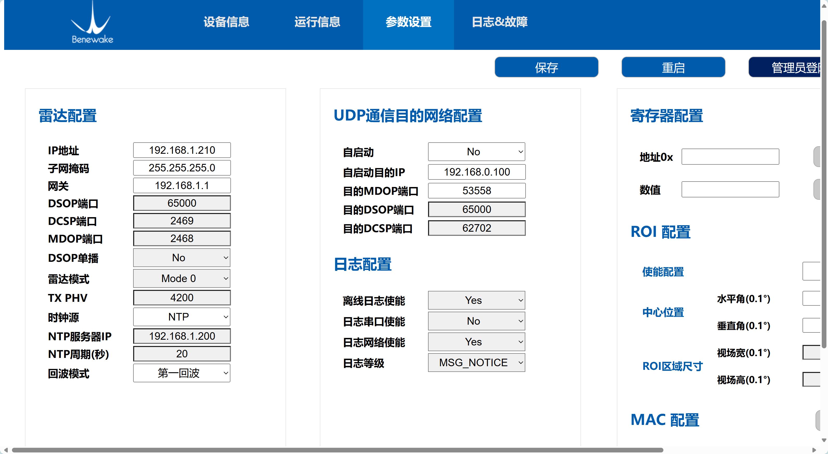This screenshot has width=828, height=454.
Task: Click the 目的DSOP端口 field
Action: click(x=477, y=209)
